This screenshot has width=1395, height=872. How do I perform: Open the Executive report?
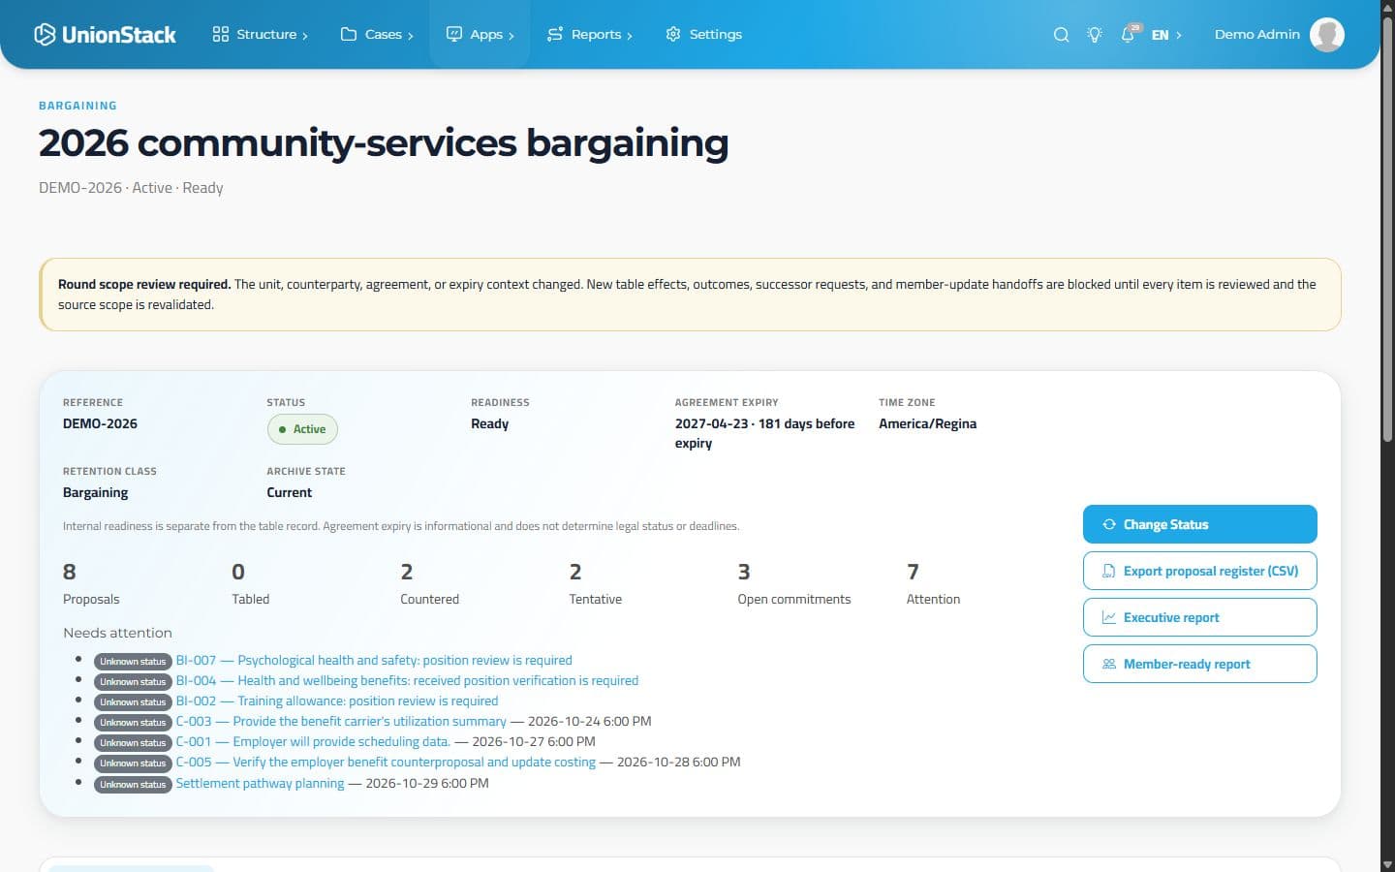click(1199, 617)
